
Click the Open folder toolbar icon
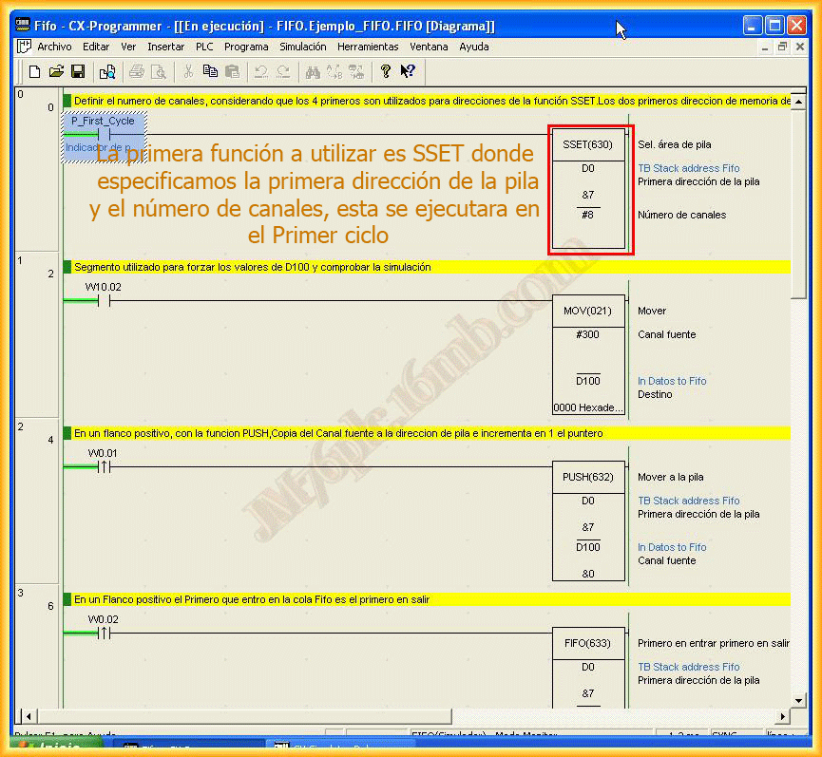point(56,71)
